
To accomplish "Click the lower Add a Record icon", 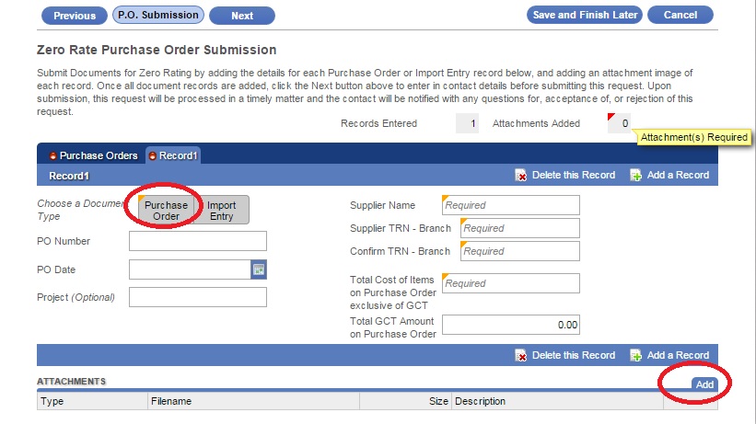I will pyautogui.click(x=636, y=355).
